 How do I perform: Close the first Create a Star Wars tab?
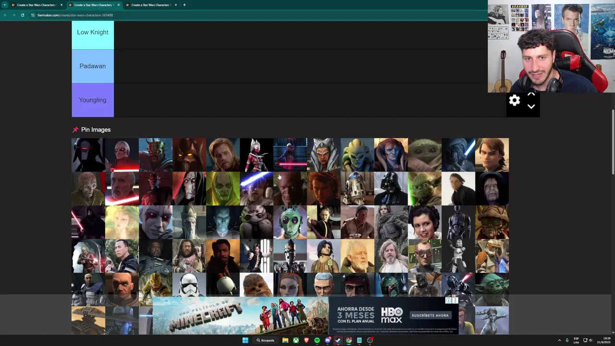[61, 5]
